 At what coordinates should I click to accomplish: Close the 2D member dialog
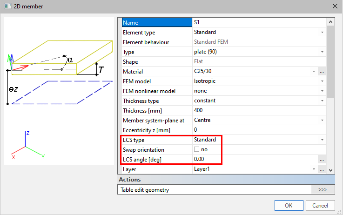tap(334, 6)
